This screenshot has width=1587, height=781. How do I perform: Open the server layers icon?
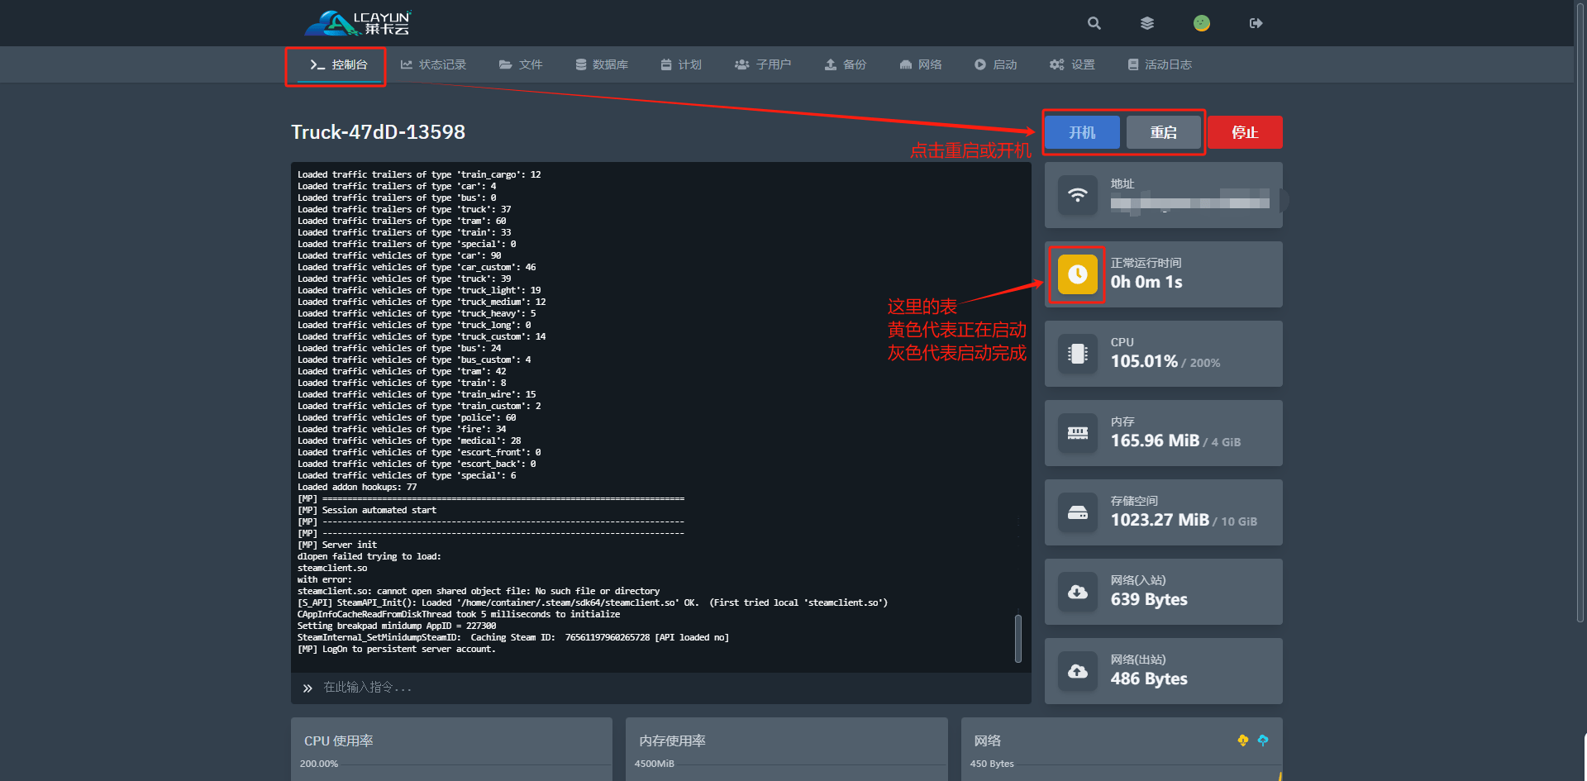tap(1146, 23)
